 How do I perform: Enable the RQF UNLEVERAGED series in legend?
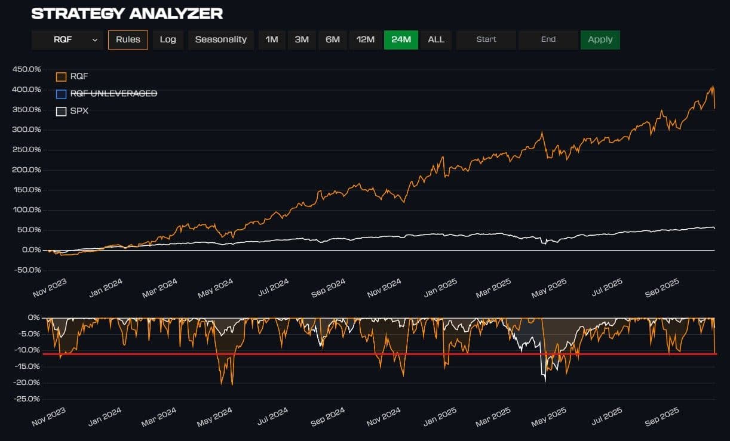click(114, 94)
